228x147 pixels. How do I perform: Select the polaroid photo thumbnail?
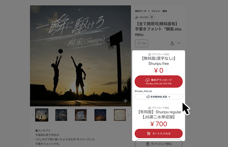[x=81, y=115]
